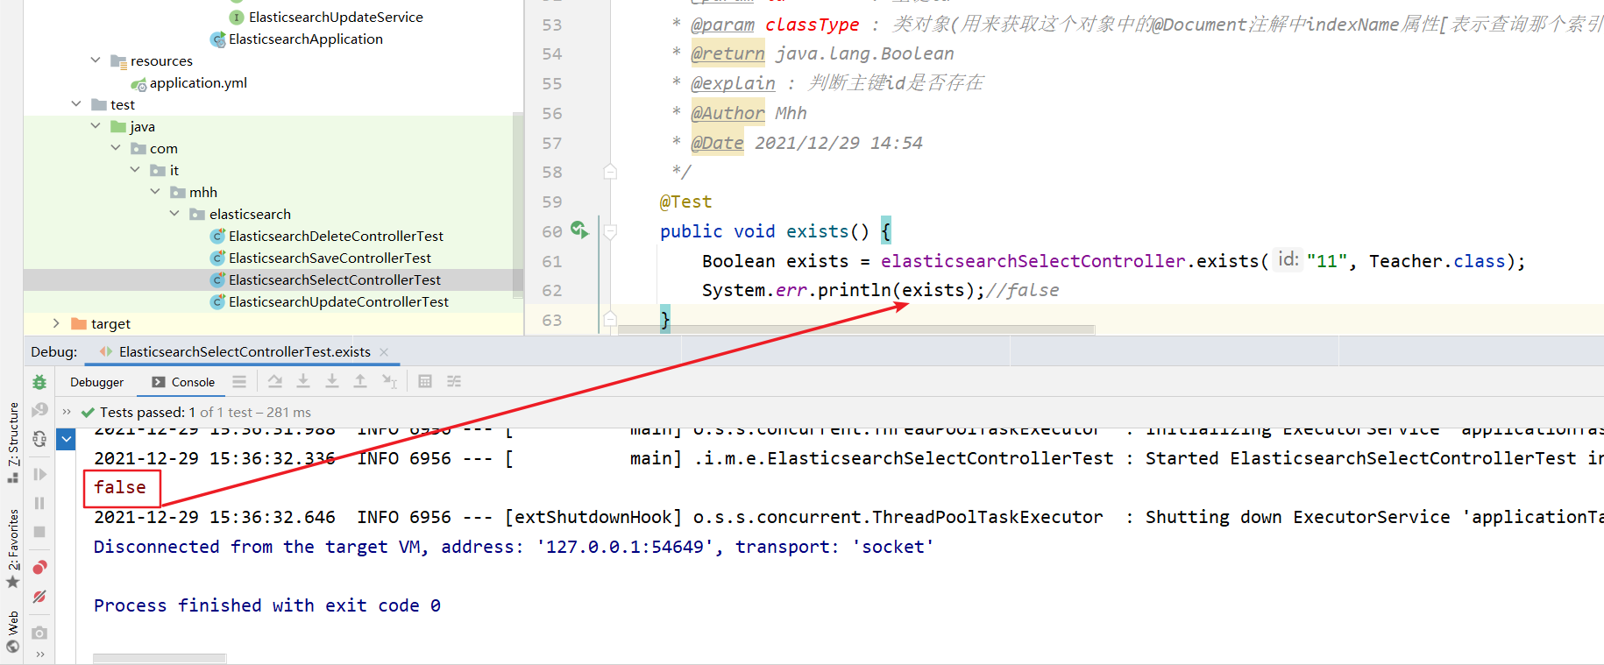Screen dimensions: 1604x665
Task: Switch to the Debugger tab
Action: tap(97, 382)
